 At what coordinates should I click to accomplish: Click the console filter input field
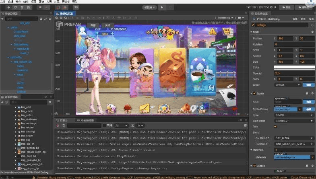(84, 126)
